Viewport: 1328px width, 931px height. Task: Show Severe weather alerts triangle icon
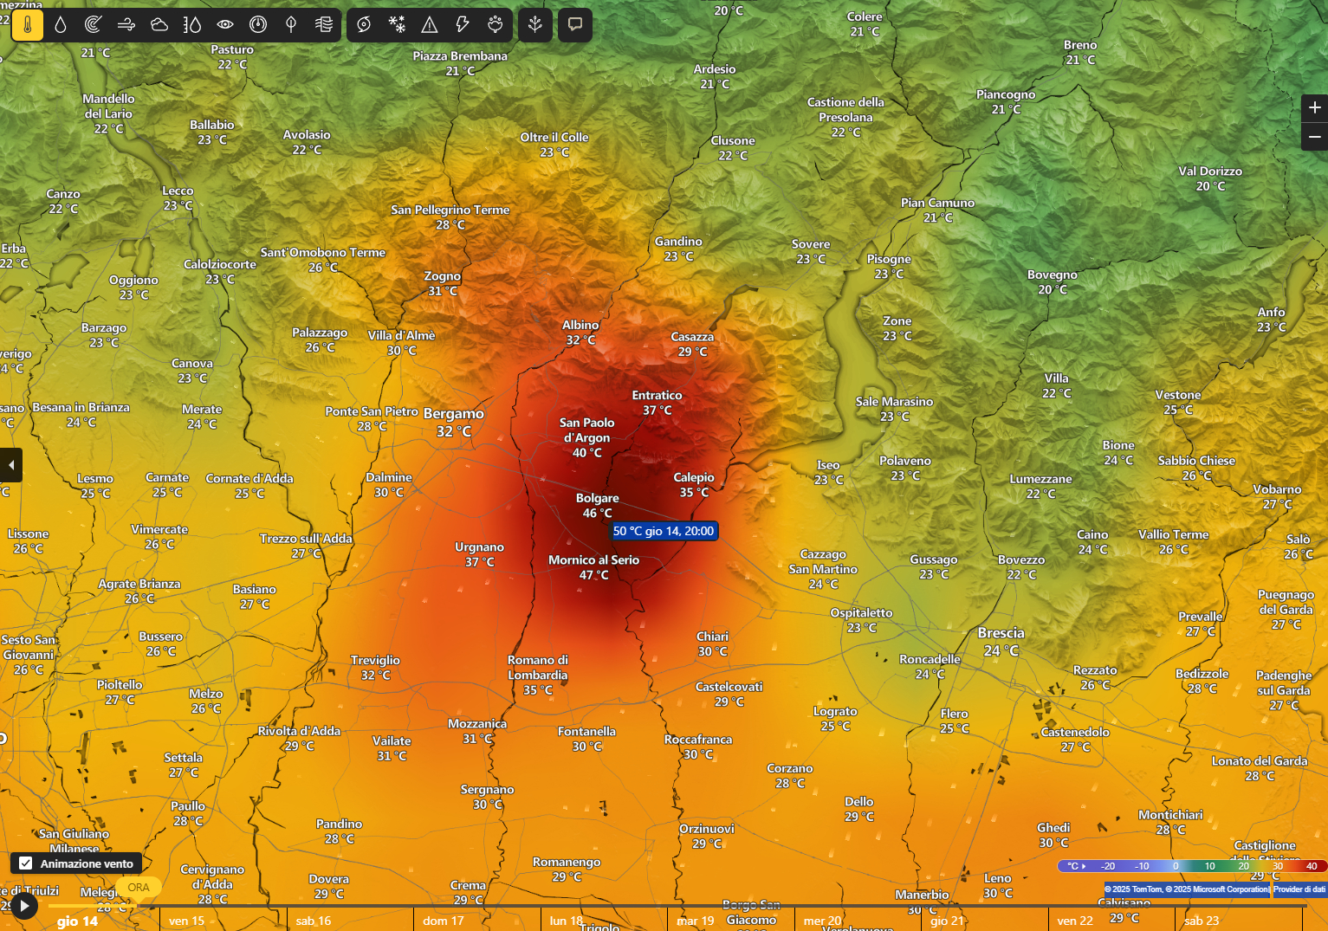(x=430, y=25)
